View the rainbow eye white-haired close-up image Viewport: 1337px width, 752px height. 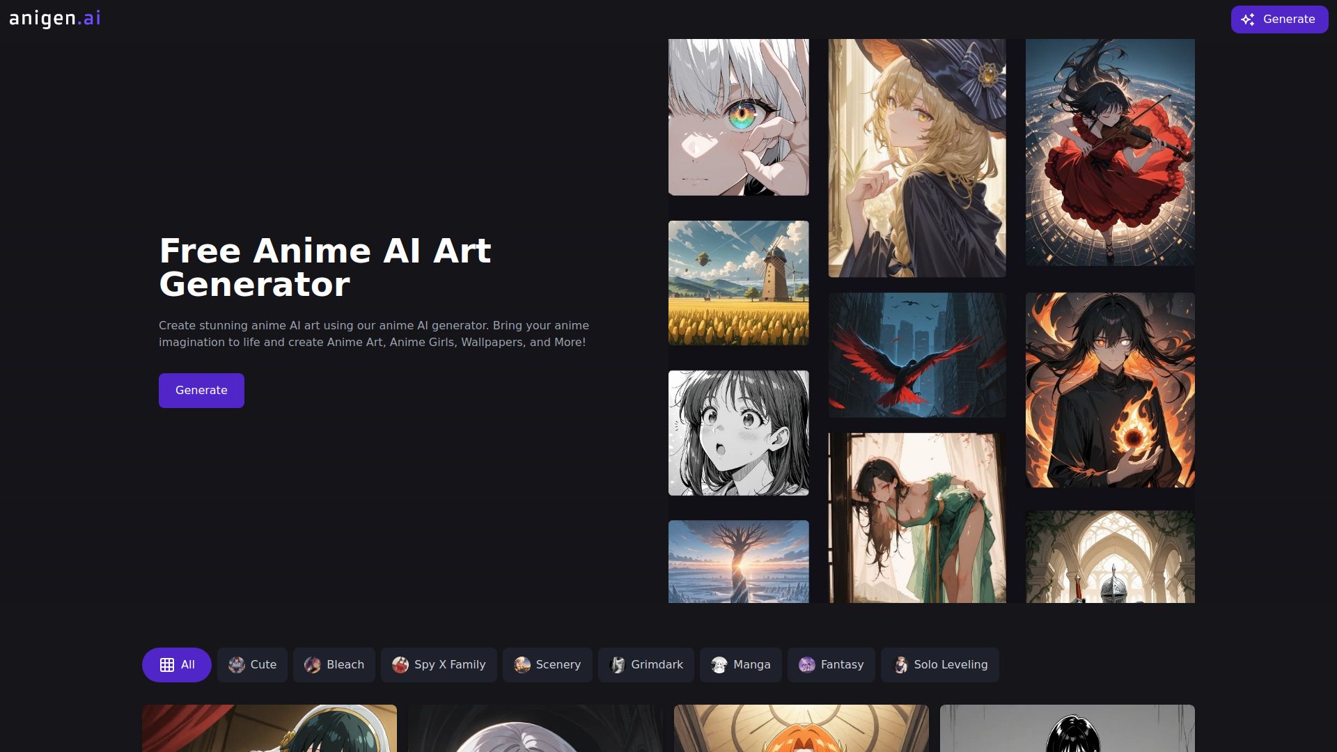[738, 117]
